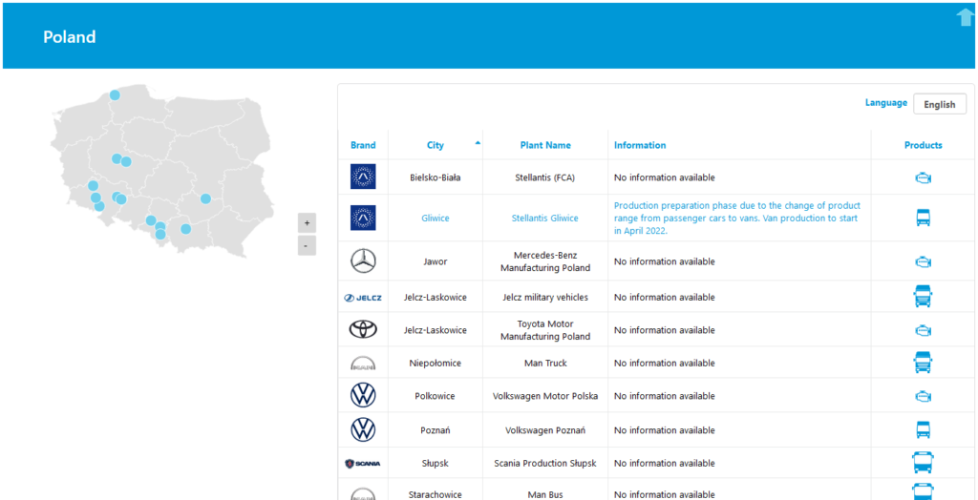This screenshot has width=978, height=500.
Task: Click the Polkowice city cell
Action: (436, 396)
